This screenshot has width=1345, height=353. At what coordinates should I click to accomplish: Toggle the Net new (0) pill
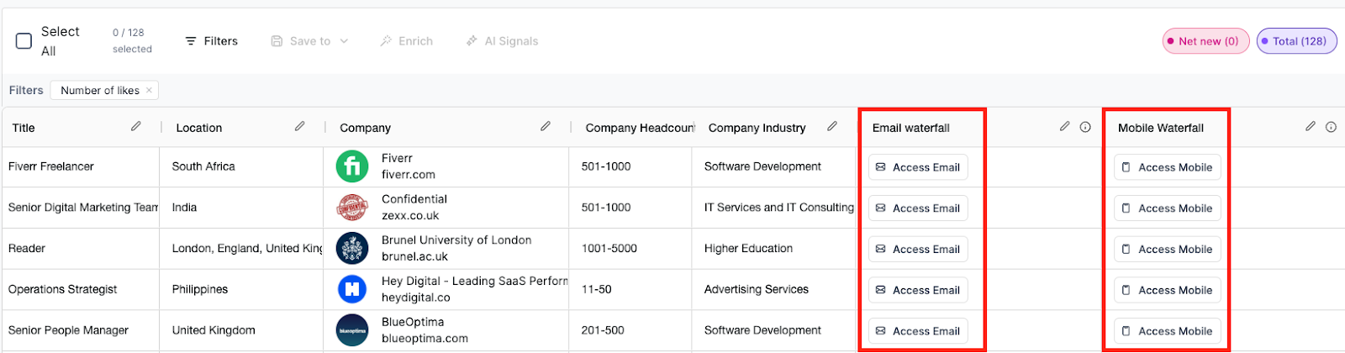1206,41
